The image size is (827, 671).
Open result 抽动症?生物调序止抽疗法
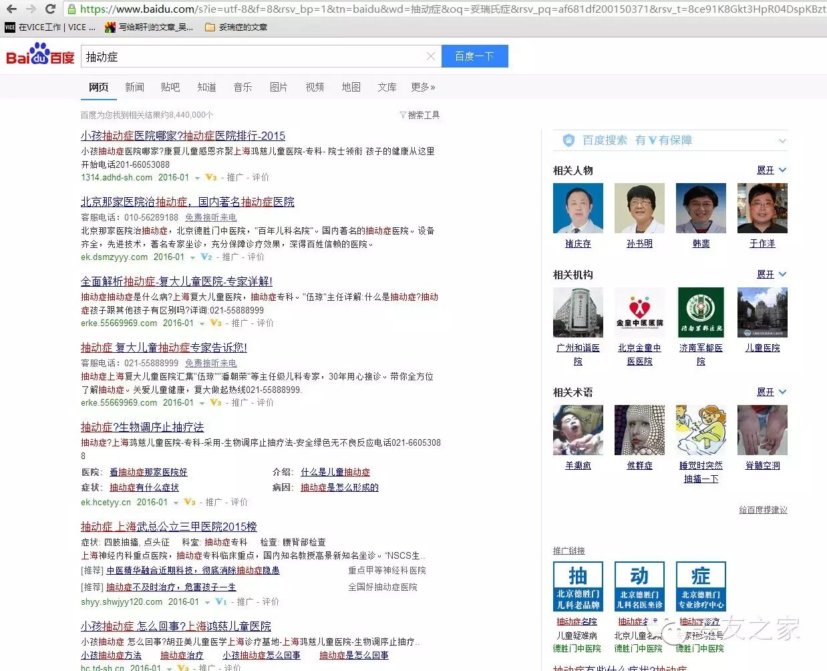pyautogui.click(x=142, y=427)
